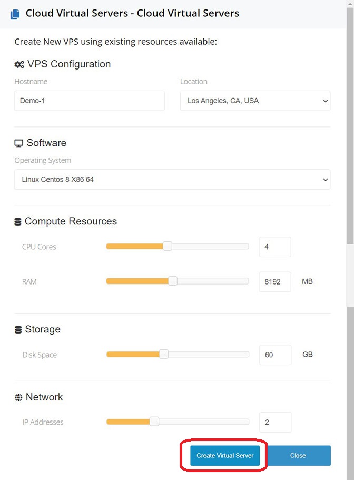Click the CPU Cores slider handle

[x=168, y=246]
